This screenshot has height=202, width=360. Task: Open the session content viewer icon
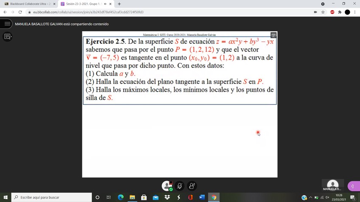pos(7,37)
